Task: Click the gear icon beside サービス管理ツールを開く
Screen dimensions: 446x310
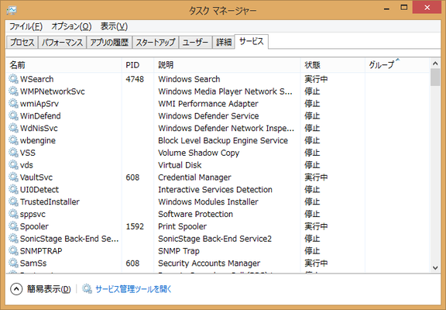Action: tap(87, 288)
